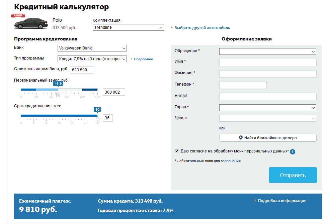Click the E-mail input field
Image resolution: width=324 pixels, height=224 pixels.
tap(267, 97)
